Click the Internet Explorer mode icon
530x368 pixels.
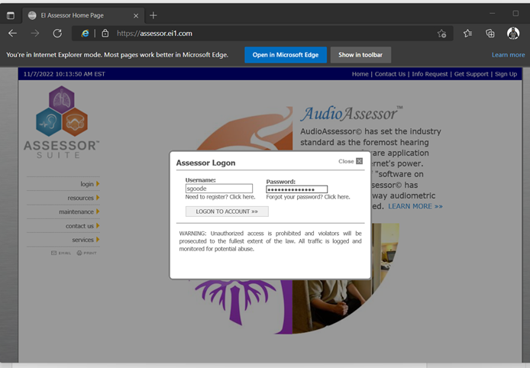point(85,33)
